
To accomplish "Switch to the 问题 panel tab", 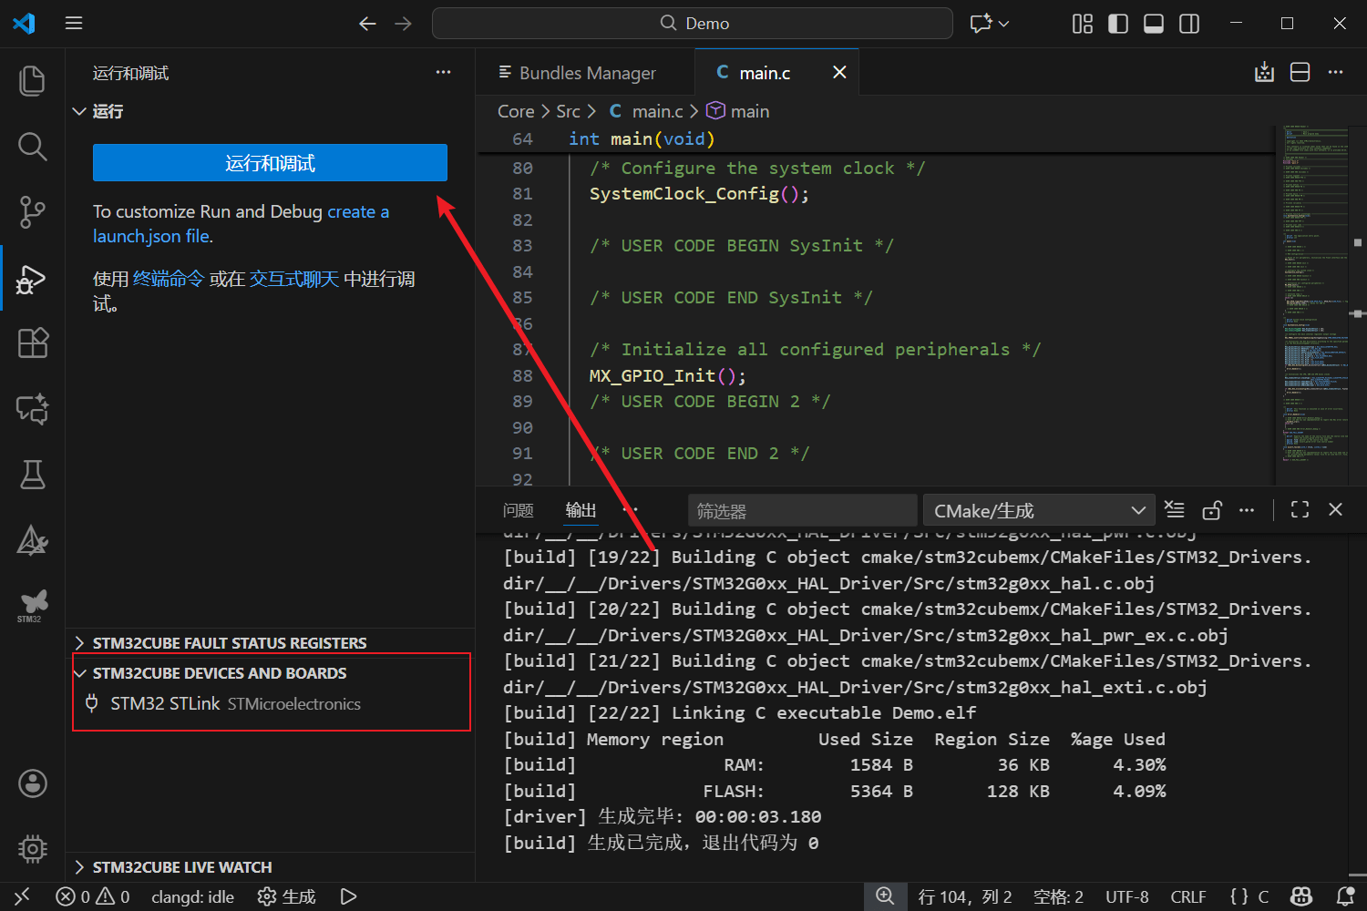I will [518, 511].
